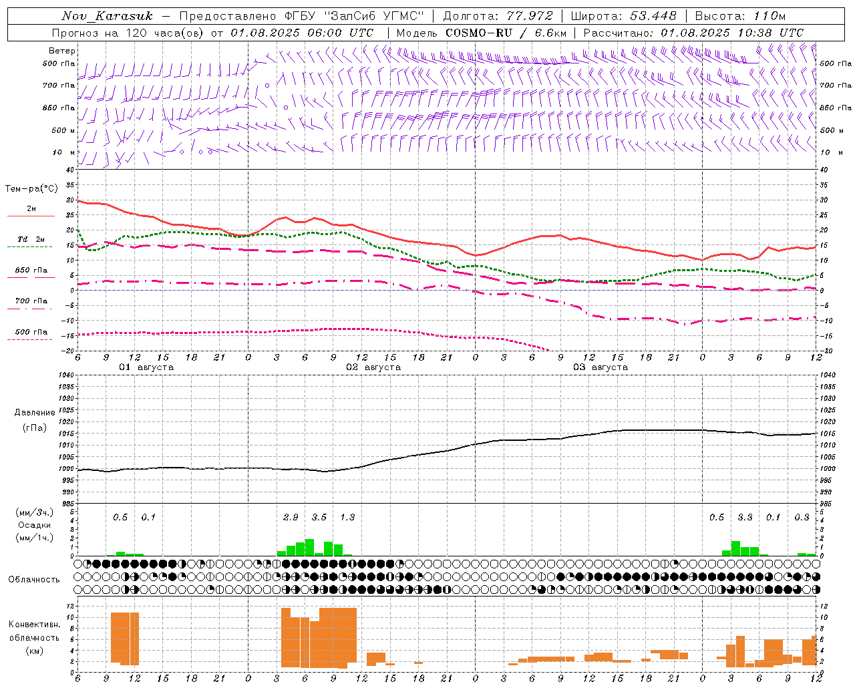Click the Конвективн. label
Screen dimensions: 855x684
coord(34,625)
